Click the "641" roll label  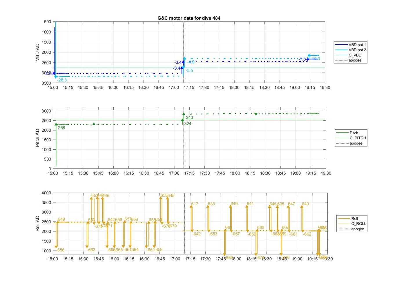coord(250,204)
